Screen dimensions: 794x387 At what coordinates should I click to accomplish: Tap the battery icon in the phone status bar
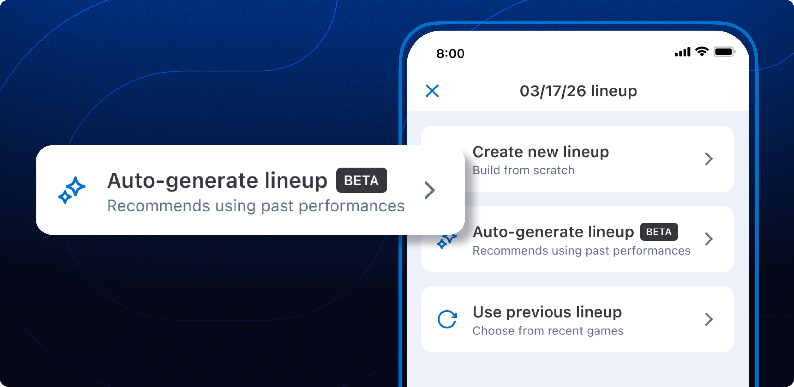[724, 52]
